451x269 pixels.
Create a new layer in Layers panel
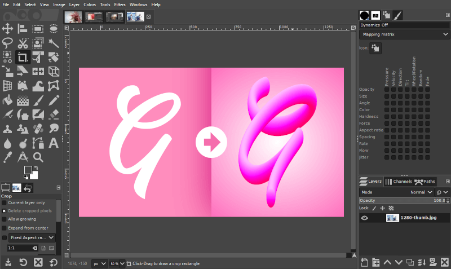pyautogui.click(x=364, y=262)
